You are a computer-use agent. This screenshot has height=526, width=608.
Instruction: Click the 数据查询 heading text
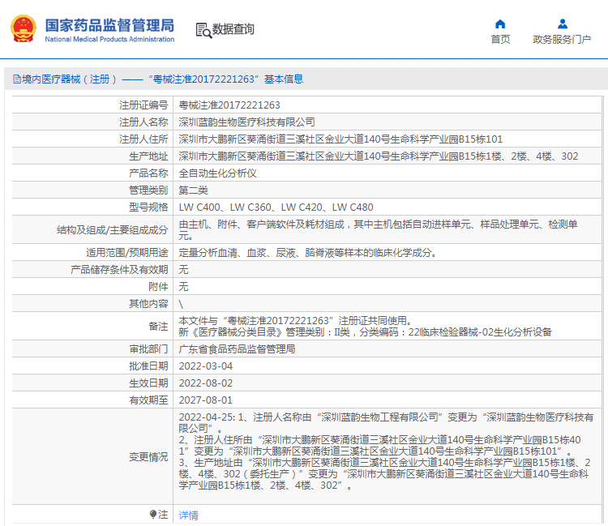pyautogui.click(x=233, y=29)
